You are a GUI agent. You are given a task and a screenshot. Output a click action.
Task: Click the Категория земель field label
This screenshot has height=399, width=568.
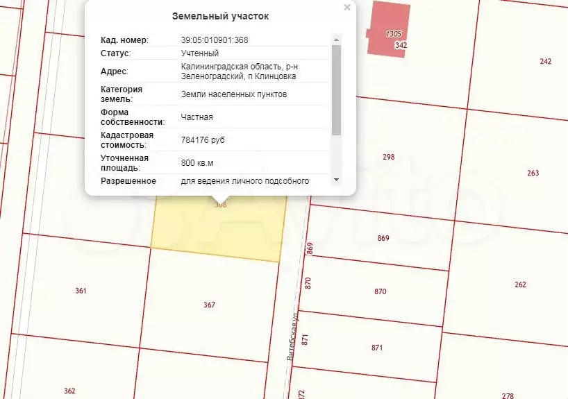click(x=122, y=94)
